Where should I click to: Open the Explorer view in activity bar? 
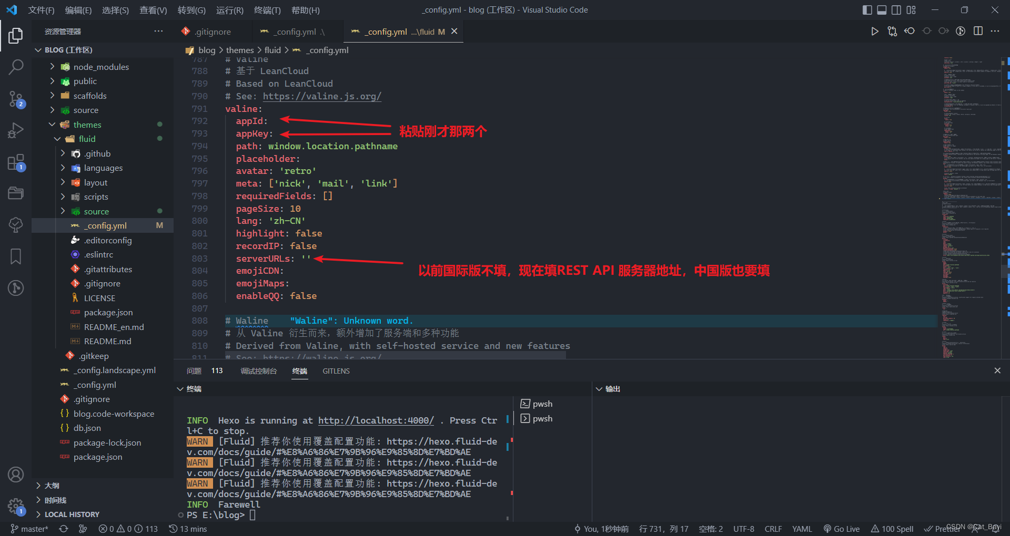coord(16,36)
